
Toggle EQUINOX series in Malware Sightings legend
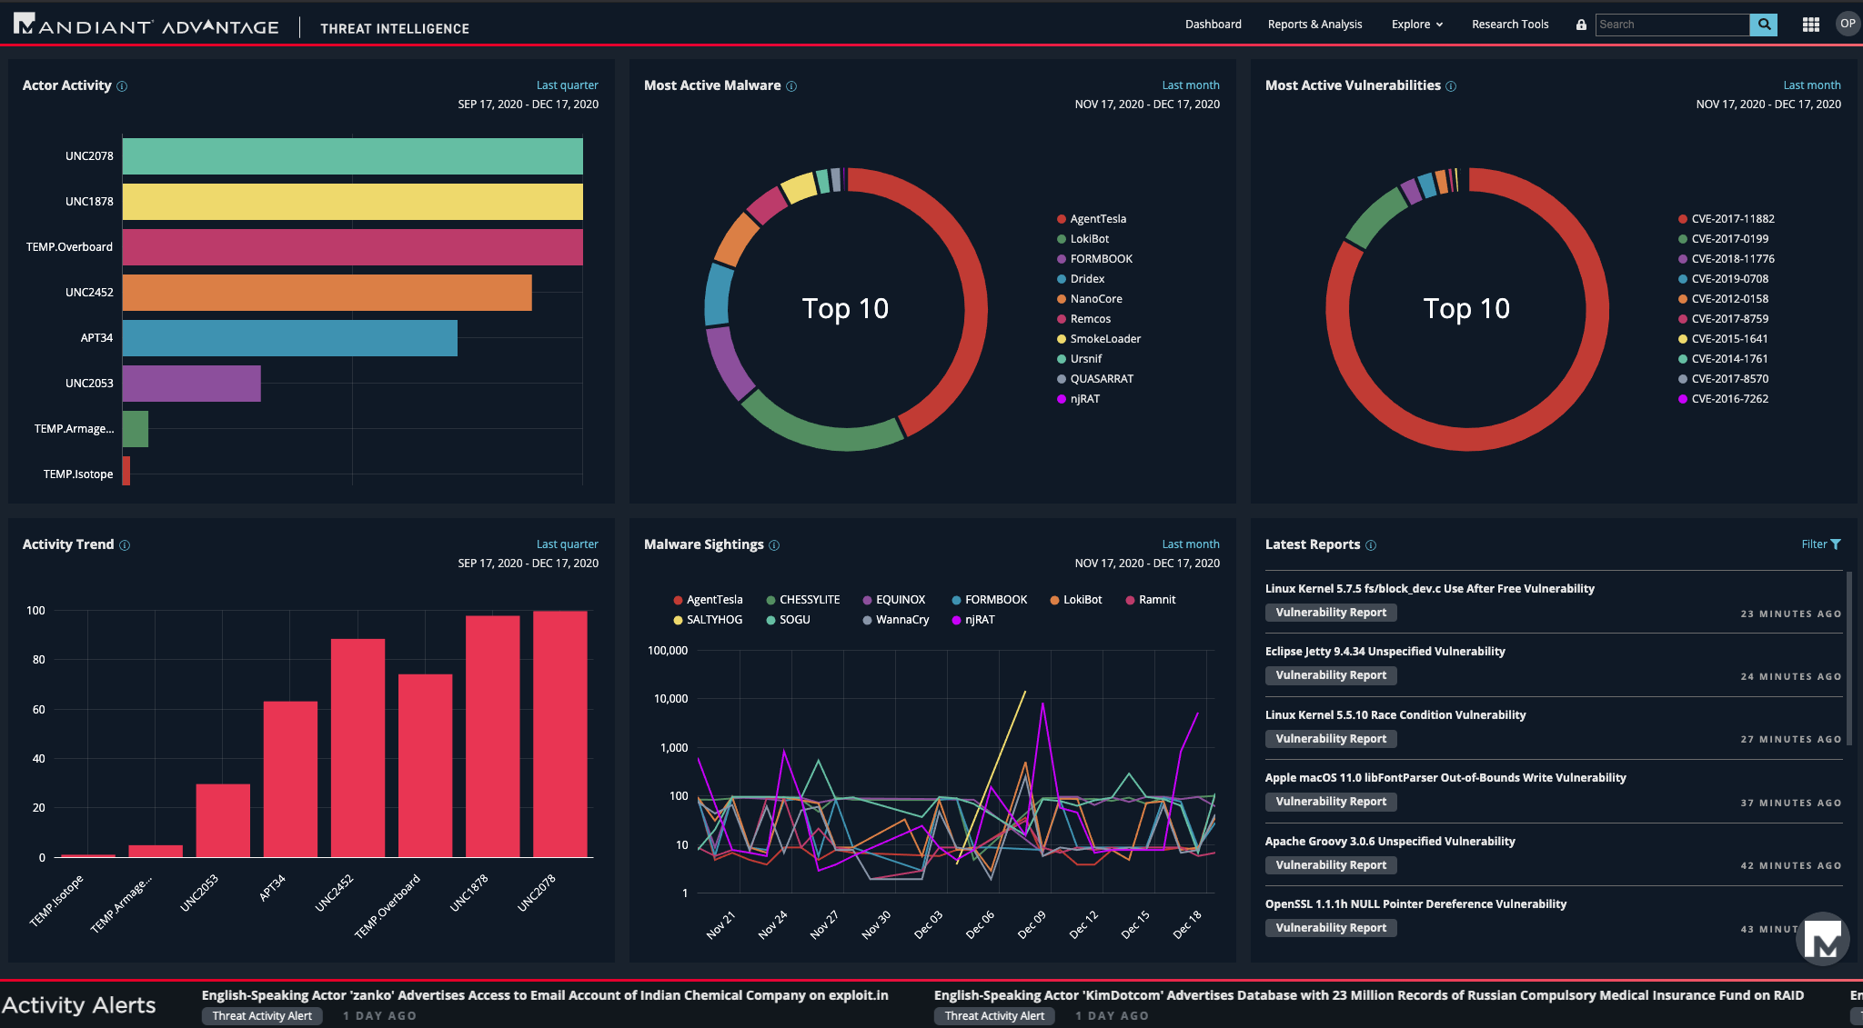[x=894, y=600]
